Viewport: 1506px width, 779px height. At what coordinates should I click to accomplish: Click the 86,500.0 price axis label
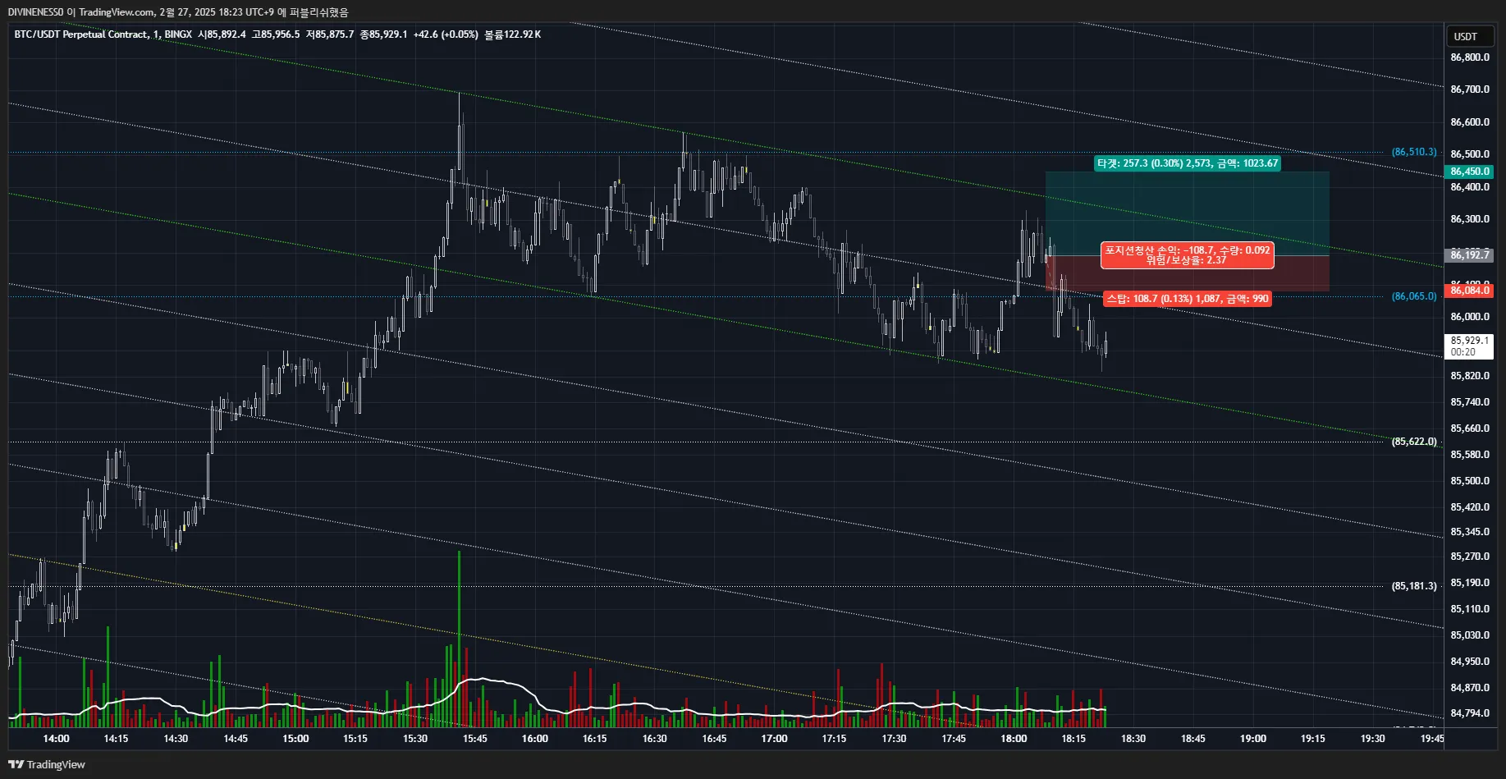(1469, 154)
